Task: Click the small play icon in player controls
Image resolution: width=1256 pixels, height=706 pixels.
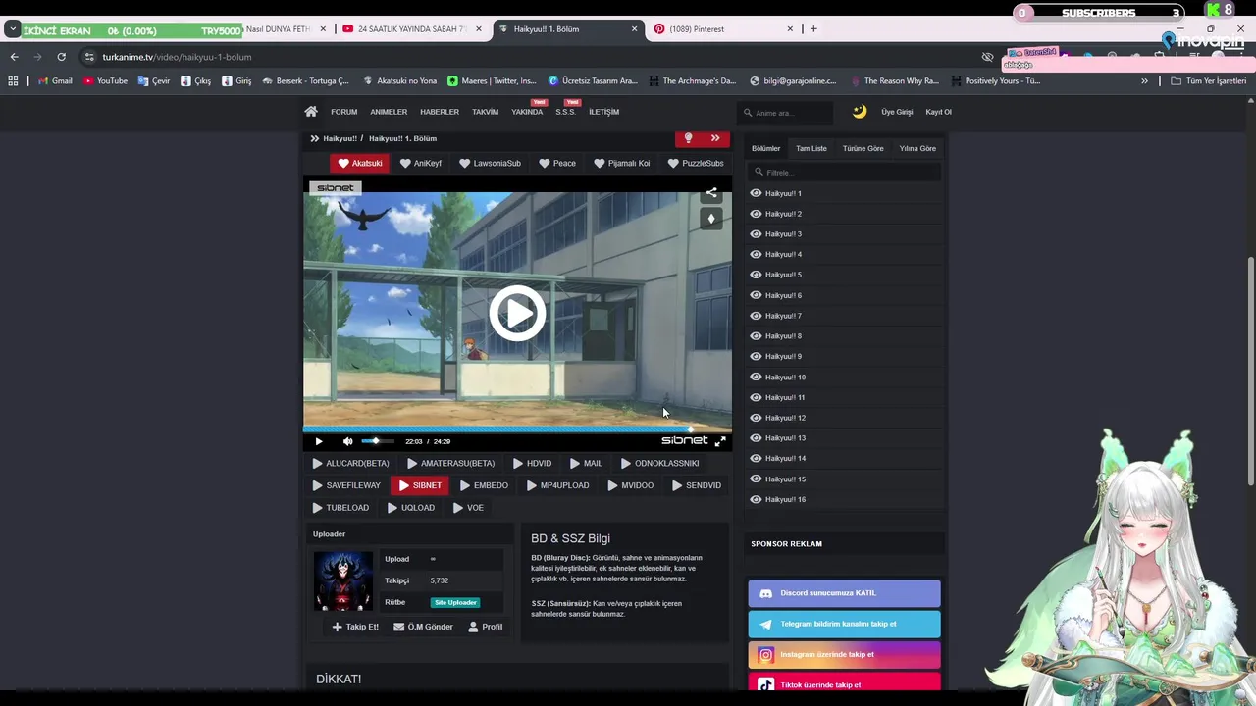Action: tap(318, 441)
